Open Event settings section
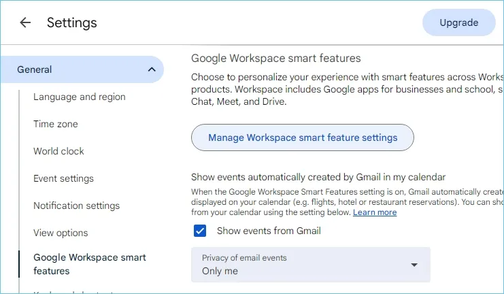 coord(63,178)
